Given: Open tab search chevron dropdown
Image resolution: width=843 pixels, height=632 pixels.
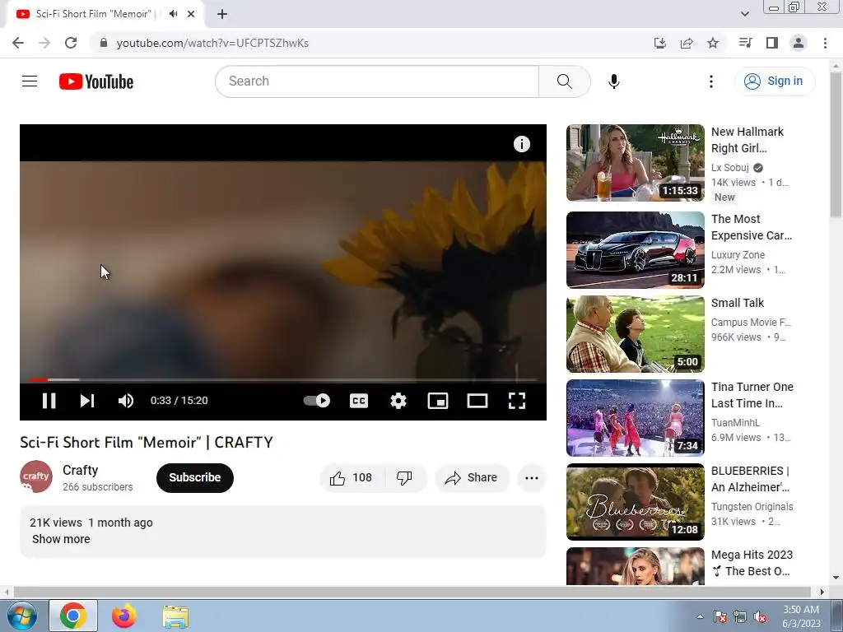Looking at the screenshot, I should point(744,14).
